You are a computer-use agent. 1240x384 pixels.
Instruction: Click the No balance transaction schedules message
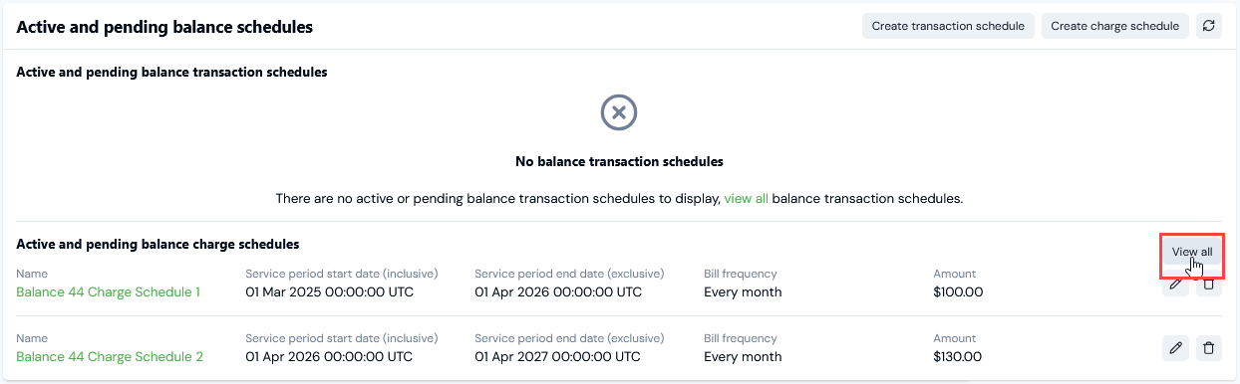pos(619,161)
